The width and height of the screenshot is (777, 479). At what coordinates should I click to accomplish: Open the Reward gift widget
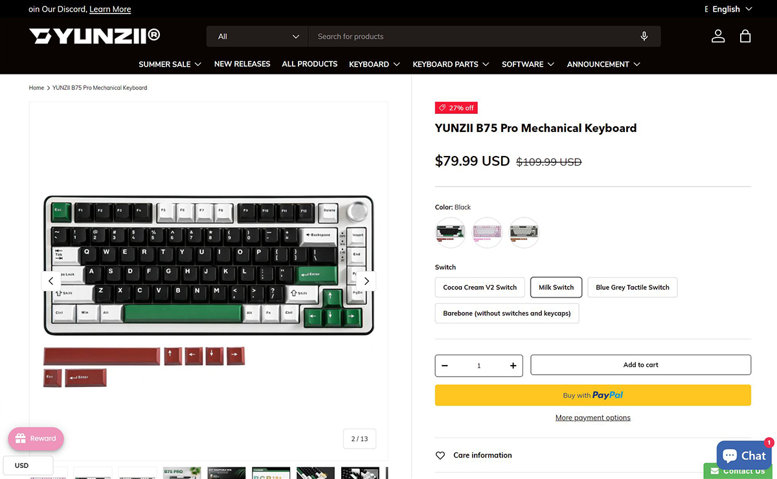pos(36,438)
